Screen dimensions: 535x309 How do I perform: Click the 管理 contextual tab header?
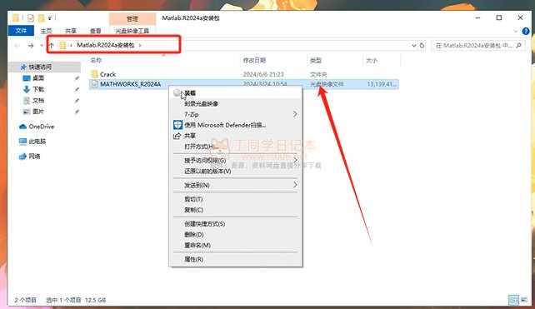click(x=132, y=19)
